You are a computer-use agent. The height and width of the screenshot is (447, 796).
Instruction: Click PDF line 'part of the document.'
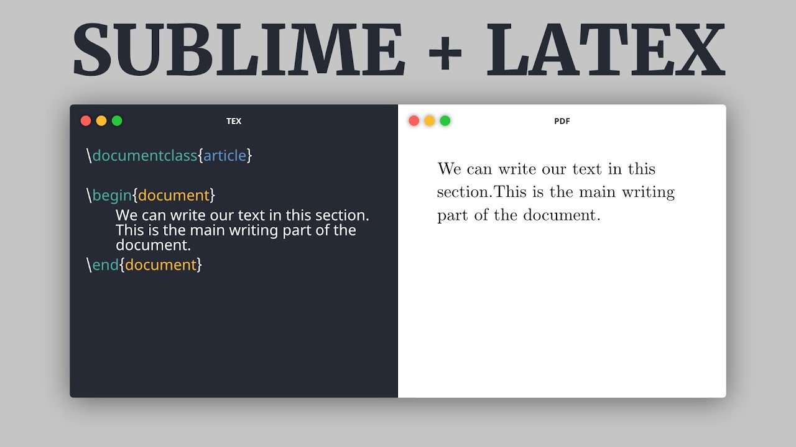coord(519,215)
